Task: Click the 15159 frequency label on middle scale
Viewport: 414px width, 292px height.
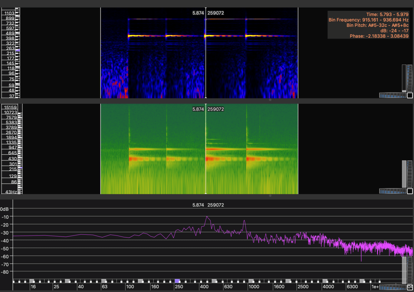Action: tap(10, 107)
